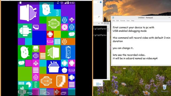Tap the large Froyo cup on lime-green tile
The width and height of the screenshot is (171, 96).
[53, 52]
